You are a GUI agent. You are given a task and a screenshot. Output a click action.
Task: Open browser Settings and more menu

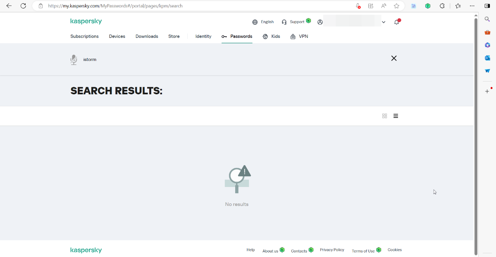(472, 6)
